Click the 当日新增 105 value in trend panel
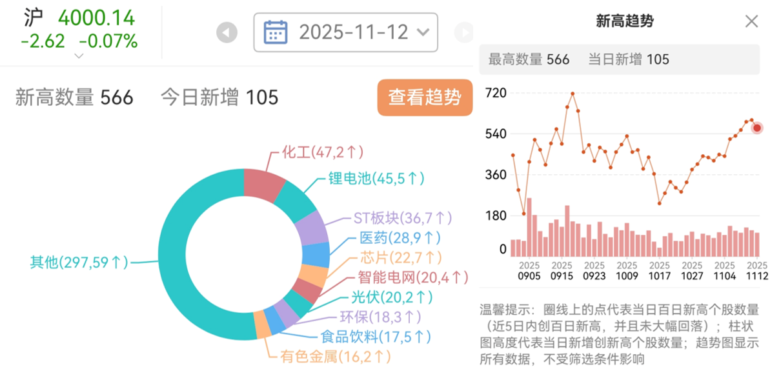The width and height of the screenshot is (770, 369). 629,60
